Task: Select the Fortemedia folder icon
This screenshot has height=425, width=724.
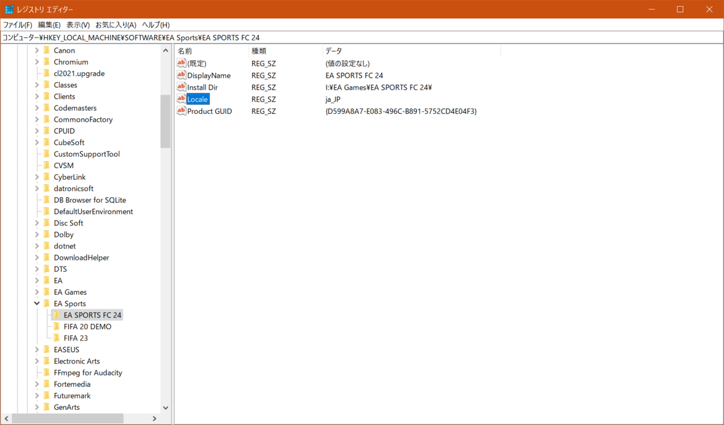Action: point(46,384)
